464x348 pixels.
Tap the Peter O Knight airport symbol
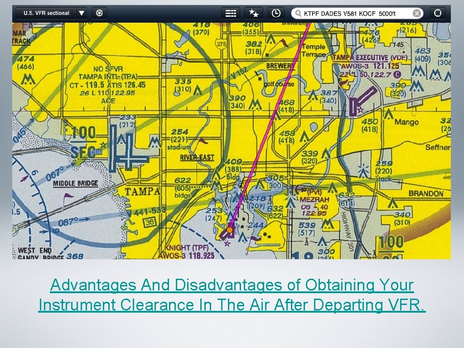pos(227,233)
